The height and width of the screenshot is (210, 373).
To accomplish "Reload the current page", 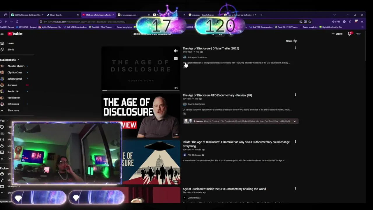I will (17, 22).
